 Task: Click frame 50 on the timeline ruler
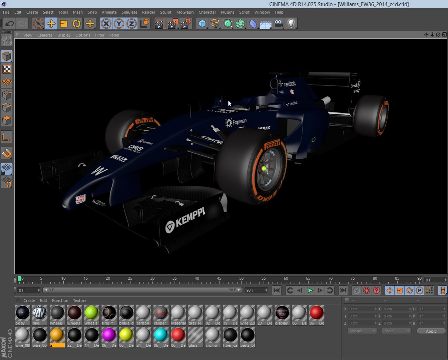(x=241, y=279)
